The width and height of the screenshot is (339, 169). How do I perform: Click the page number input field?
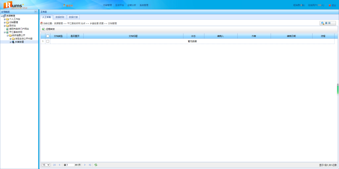[71, 165]
